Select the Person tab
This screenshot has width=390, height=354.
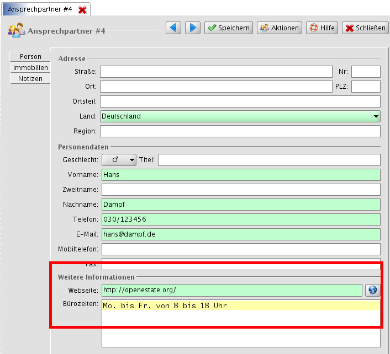click(x=30, y=57)
